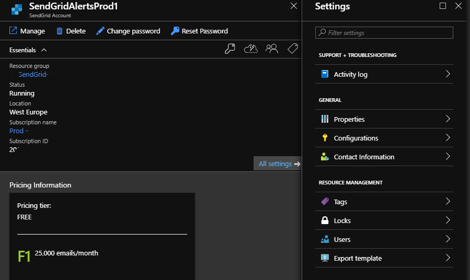Click the Delete button label

76,31
